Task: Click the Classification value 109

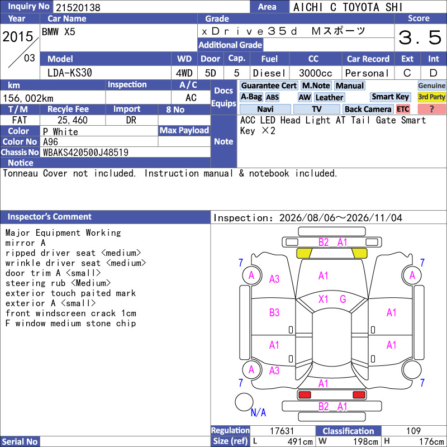Action: [x=413, y=431]
